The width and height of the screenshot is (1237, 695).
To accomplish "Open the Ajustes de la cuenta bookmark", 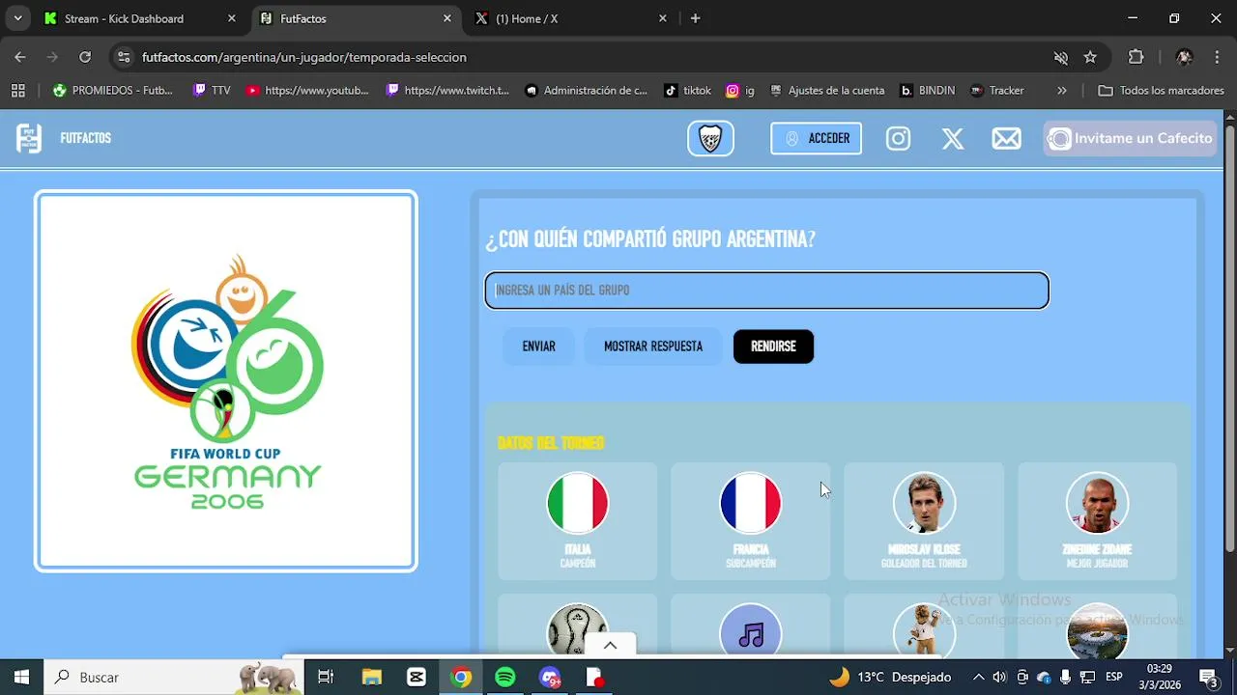I will [827, 90].
